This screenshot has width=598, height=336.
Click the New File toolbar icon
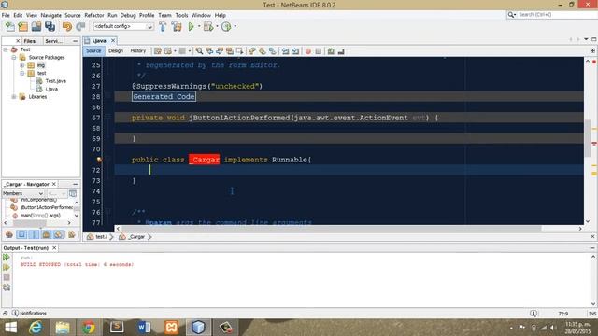coord(10,26)
